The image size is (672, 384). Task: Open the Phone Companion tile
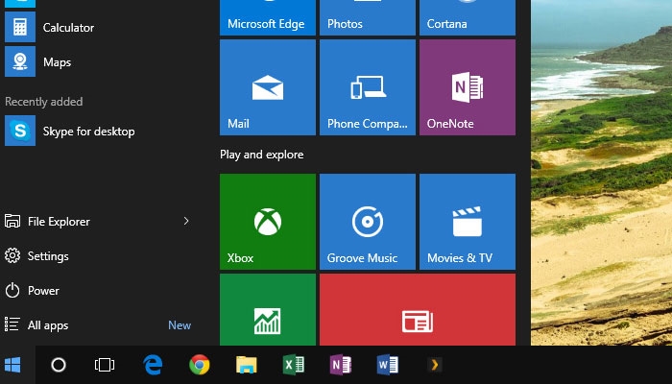(368, 87)
